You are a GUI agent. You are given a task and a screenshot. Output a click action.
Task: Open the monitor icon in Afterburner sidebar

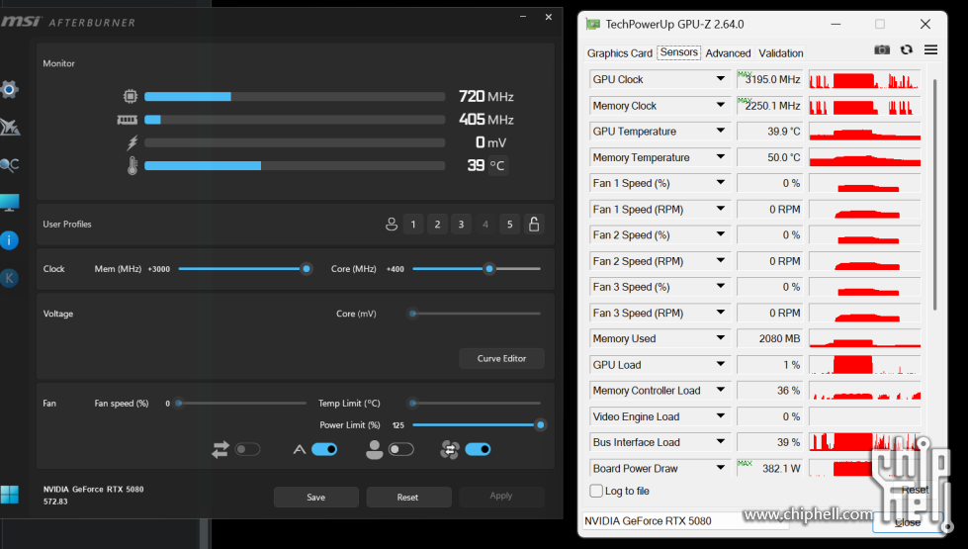coord(9,203)
